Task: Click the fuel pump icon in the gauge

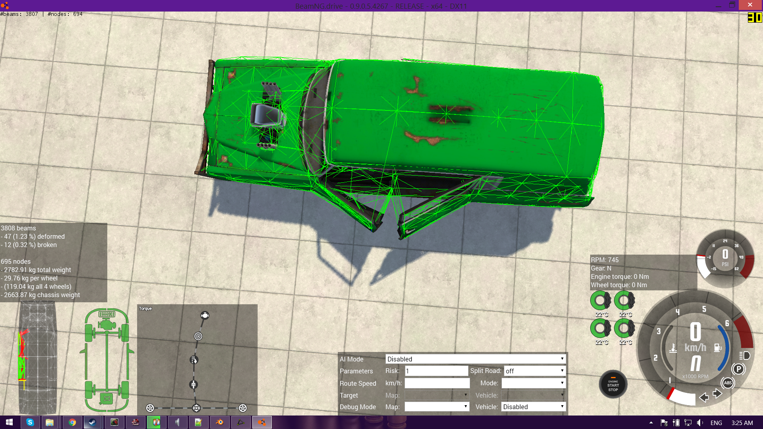Action: (x=718, y=348)
